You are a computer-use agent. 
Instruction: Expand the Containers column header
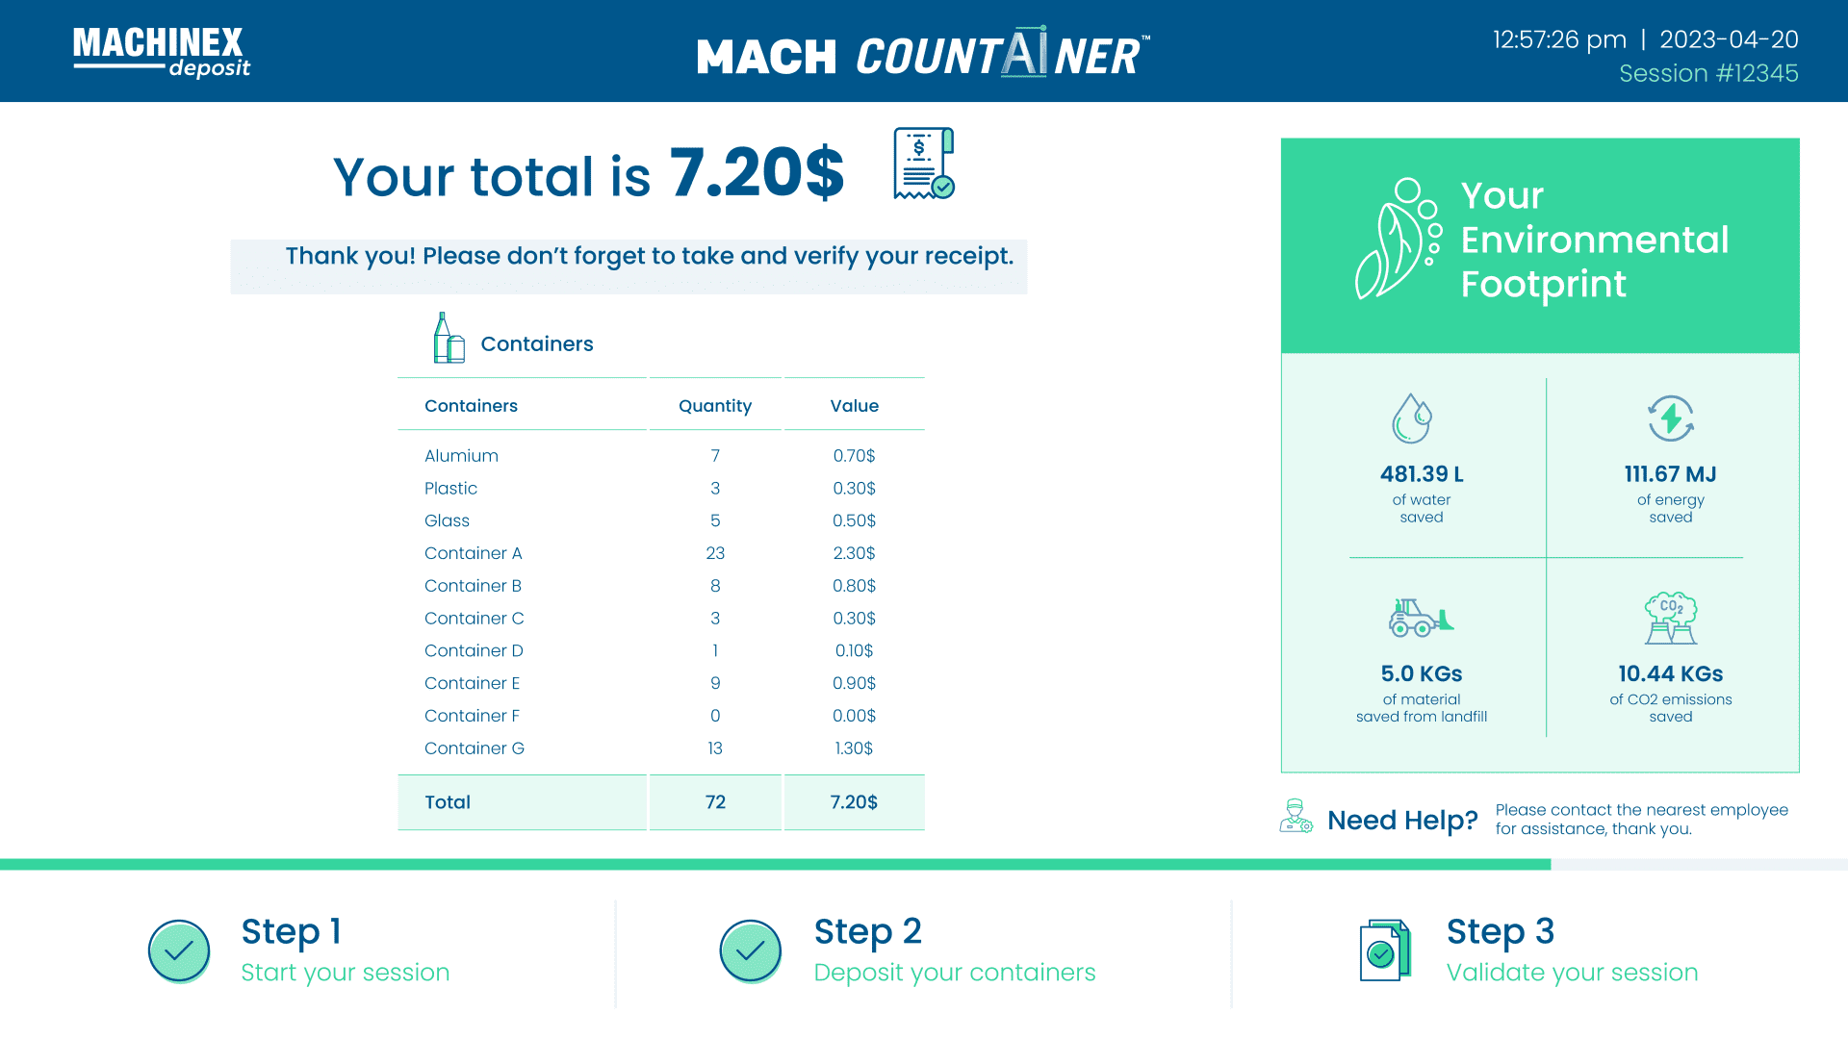point(471,405)
